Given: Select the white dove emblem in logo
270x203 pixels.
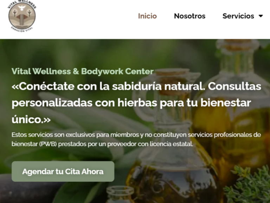Looking at the screenshot, I should tap(22, 8).
